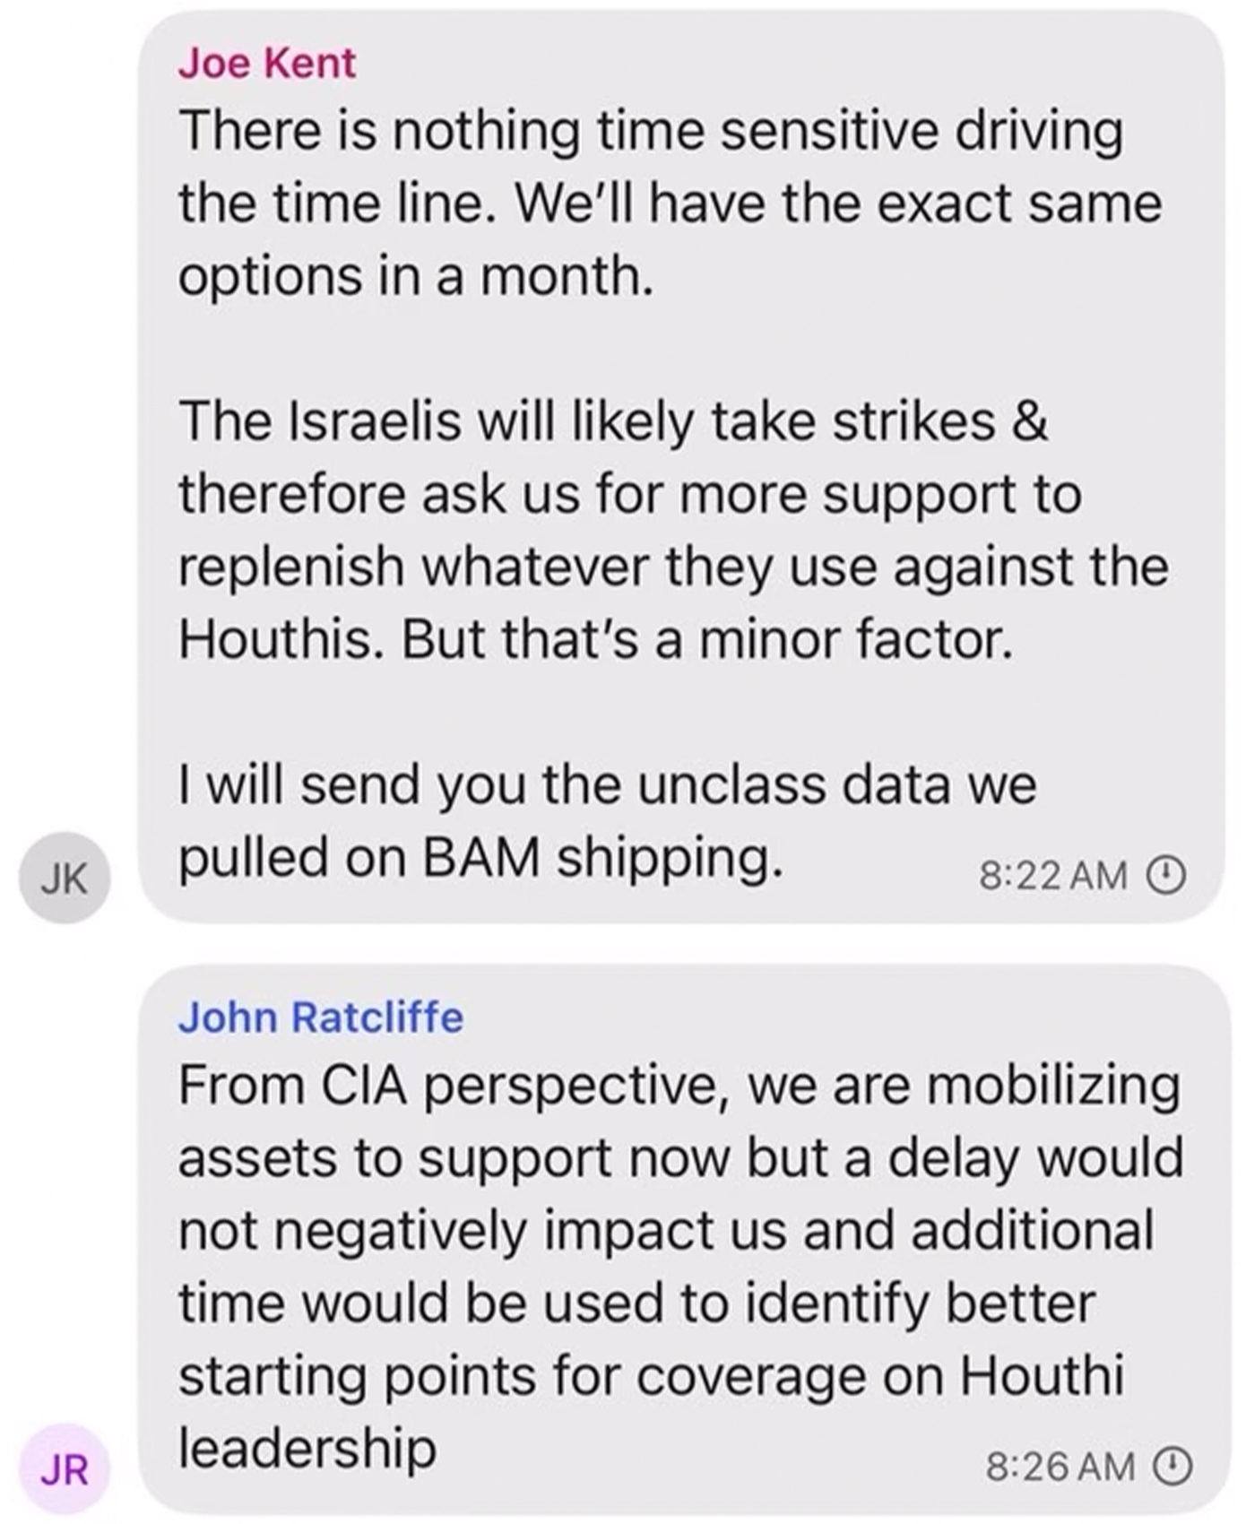The width and height of the screenshot is (1246, 1524).
Task: Click the JR avatar circle
Action: click(65, 1468)
